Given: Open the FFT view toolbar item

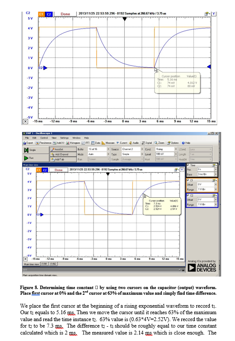Looking at the screenshot, I should 86,143.
